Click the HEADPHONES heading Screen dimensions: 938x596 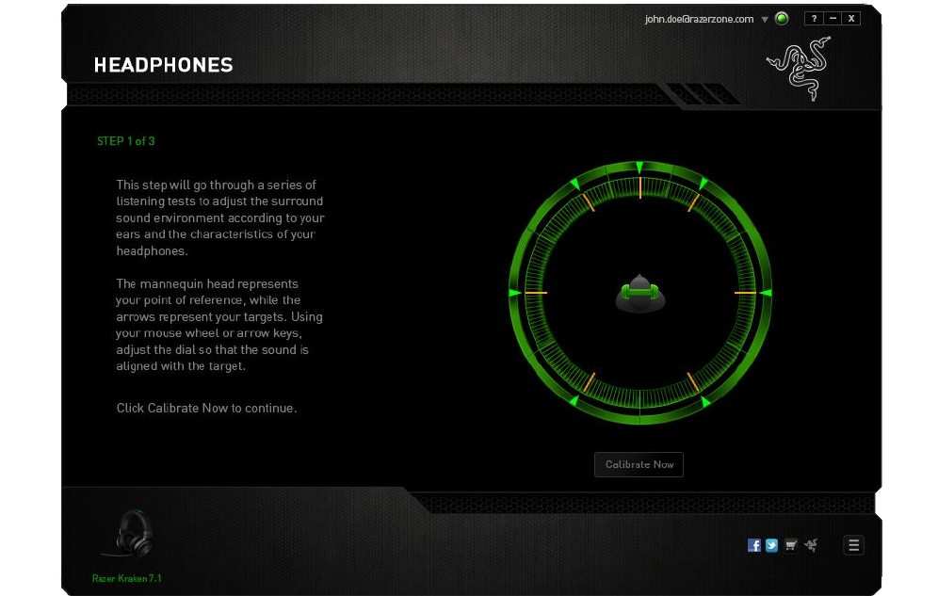(163, 65)
